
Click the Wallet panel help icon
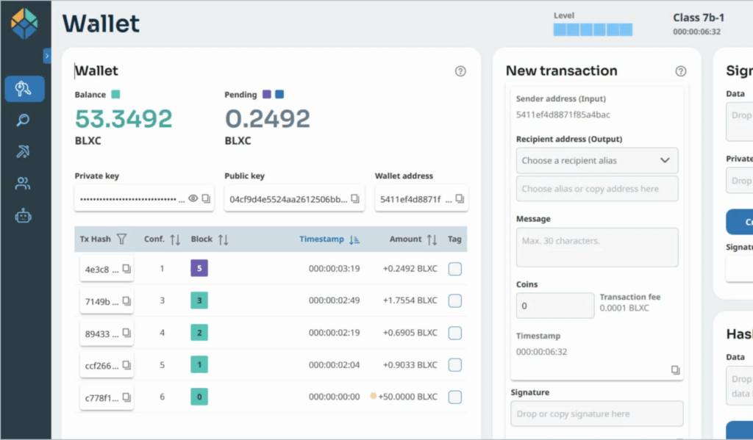coord(460,71)
